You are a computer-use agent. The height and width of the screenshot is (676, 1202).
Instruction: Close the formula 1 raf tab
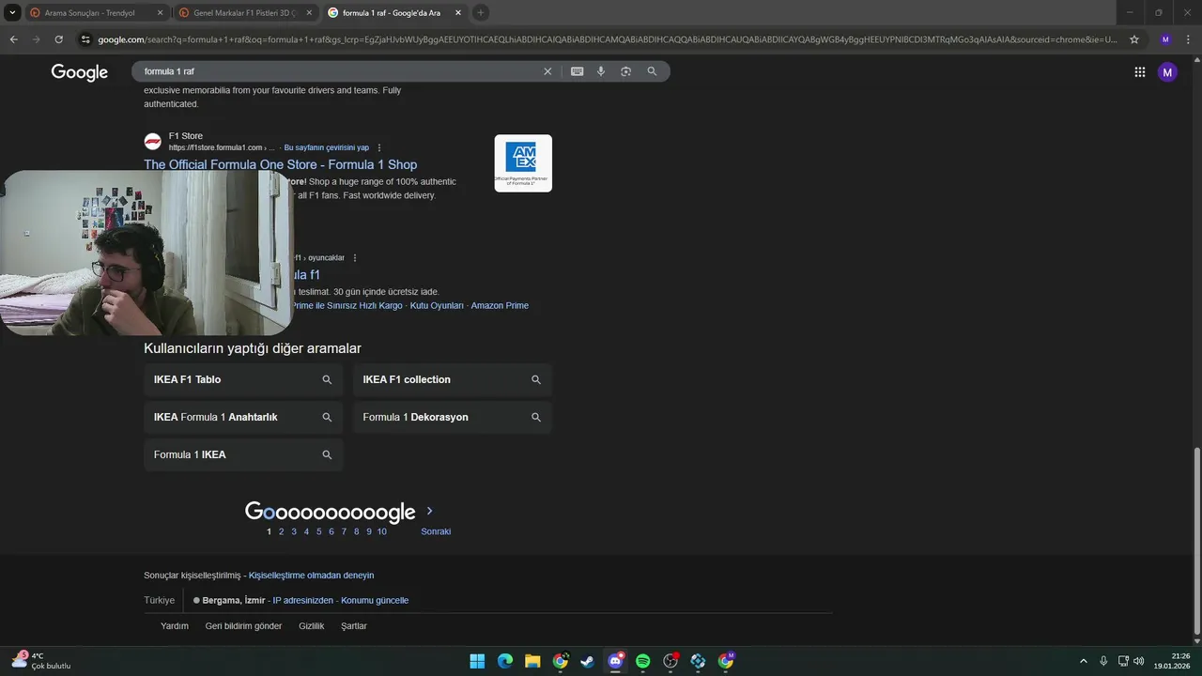point(457,12)
